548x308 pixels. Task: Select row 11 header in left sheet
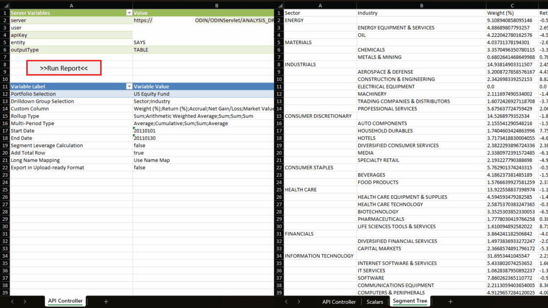[4, 87]
